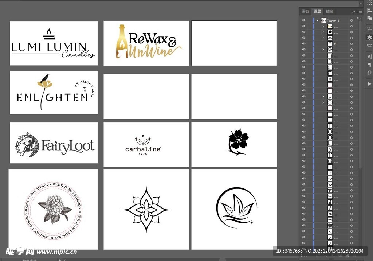Image resolution: width=373 pixels, height=261 pixels.
Task: Select the black cherry blossom artwork
Action: pos(238,141)
